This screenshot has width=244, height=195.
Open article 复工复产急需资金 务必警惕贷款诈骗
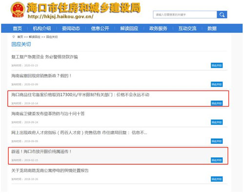pyautogui.click(x=44, y=57)
